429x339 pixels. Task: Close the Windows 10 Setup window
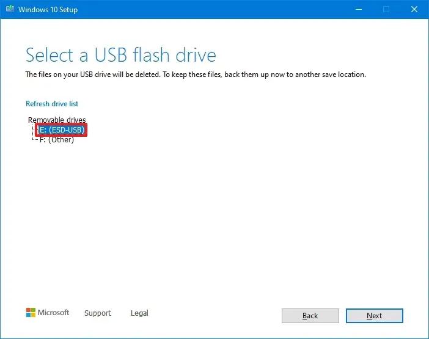[414, 9]
